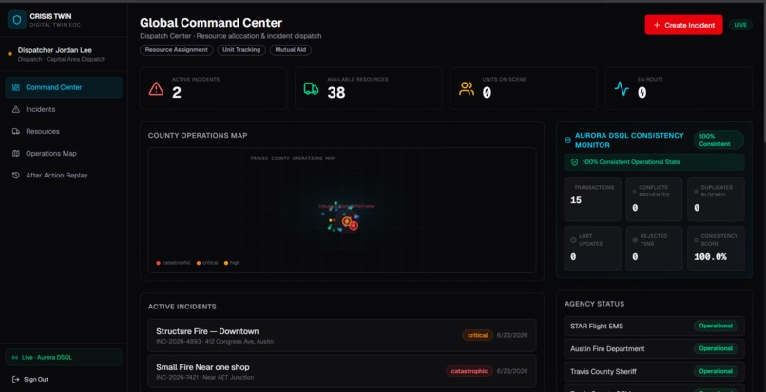This screenshot has height=392, width=766.
Task: Go to Resources in the sidebar
Action: 64,131
